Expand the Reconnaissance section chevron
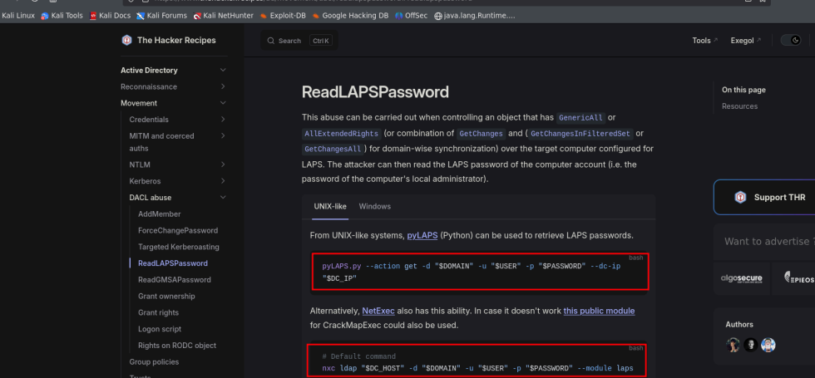 (223, 86)
